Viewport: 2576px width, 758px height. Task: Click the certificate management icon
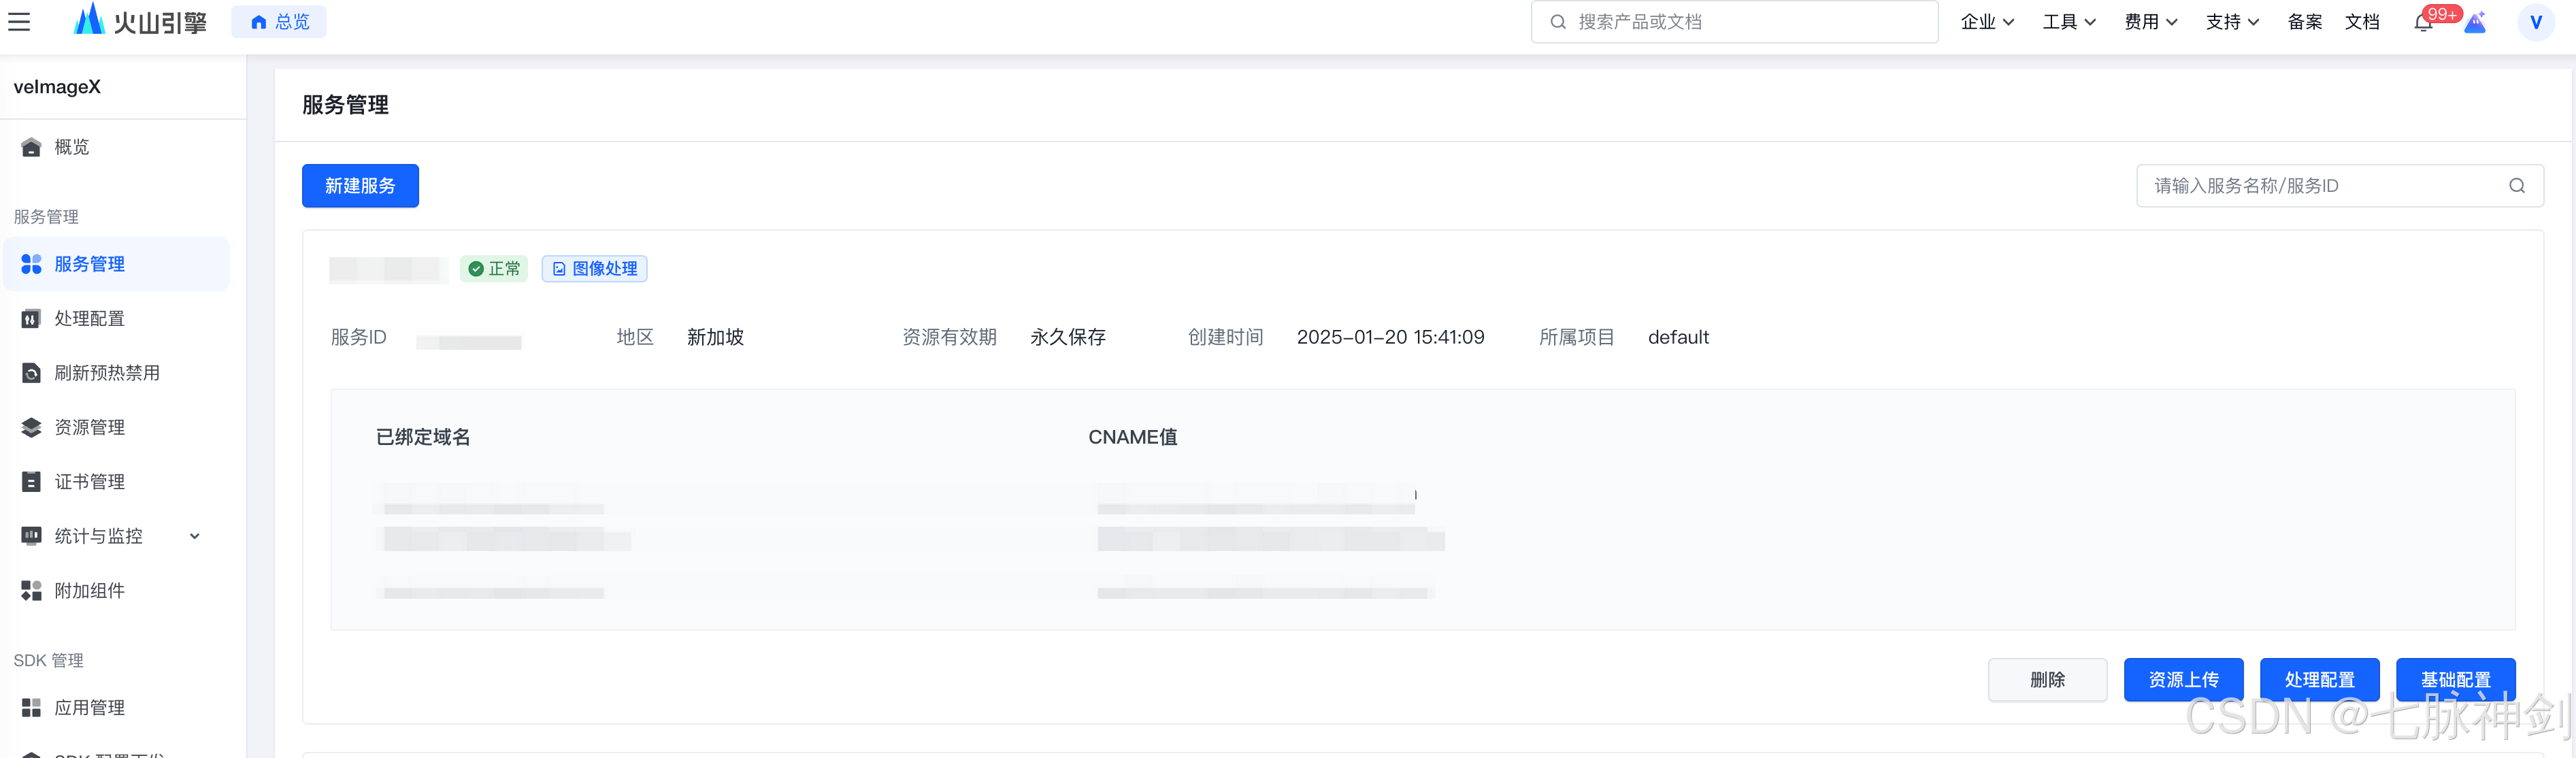31,482
